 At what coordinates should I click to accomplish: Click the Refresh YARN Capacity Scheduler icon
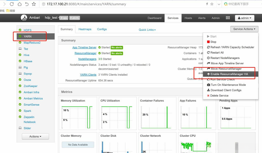coord(208,47)
